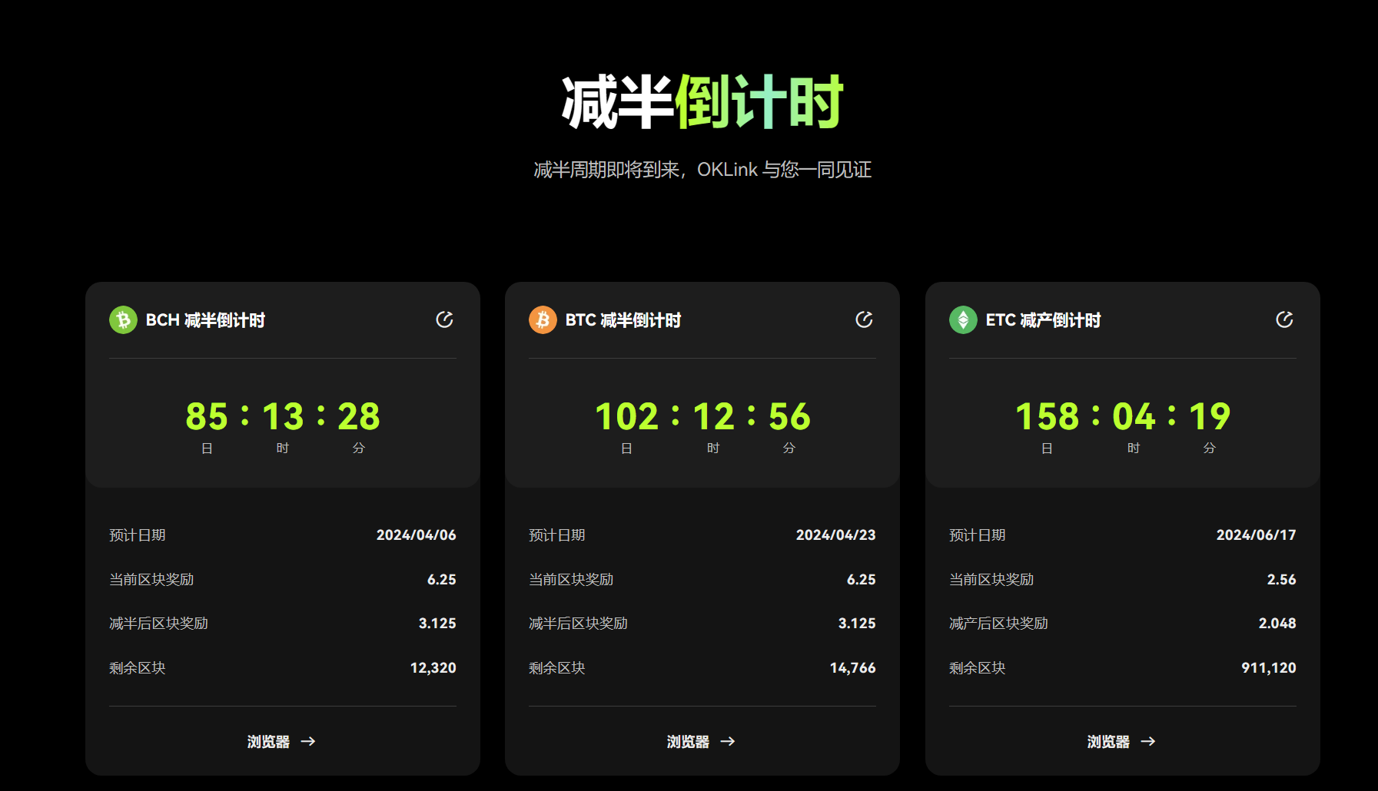Select the BCH 减半倒计时 card title
The width and height of the screenshot is (1378, 791).
[205, 320]
